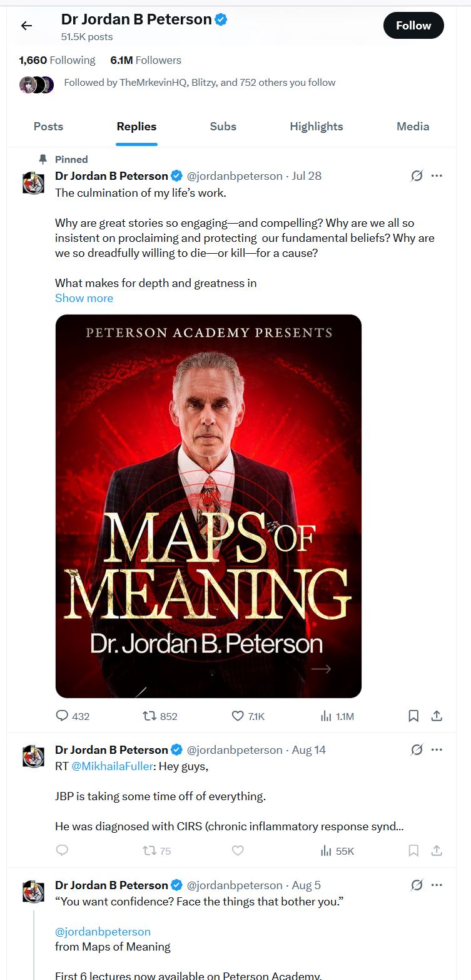Bookmark the Aug 14 post
Viewport: 471px width, 980px height.
413,850
